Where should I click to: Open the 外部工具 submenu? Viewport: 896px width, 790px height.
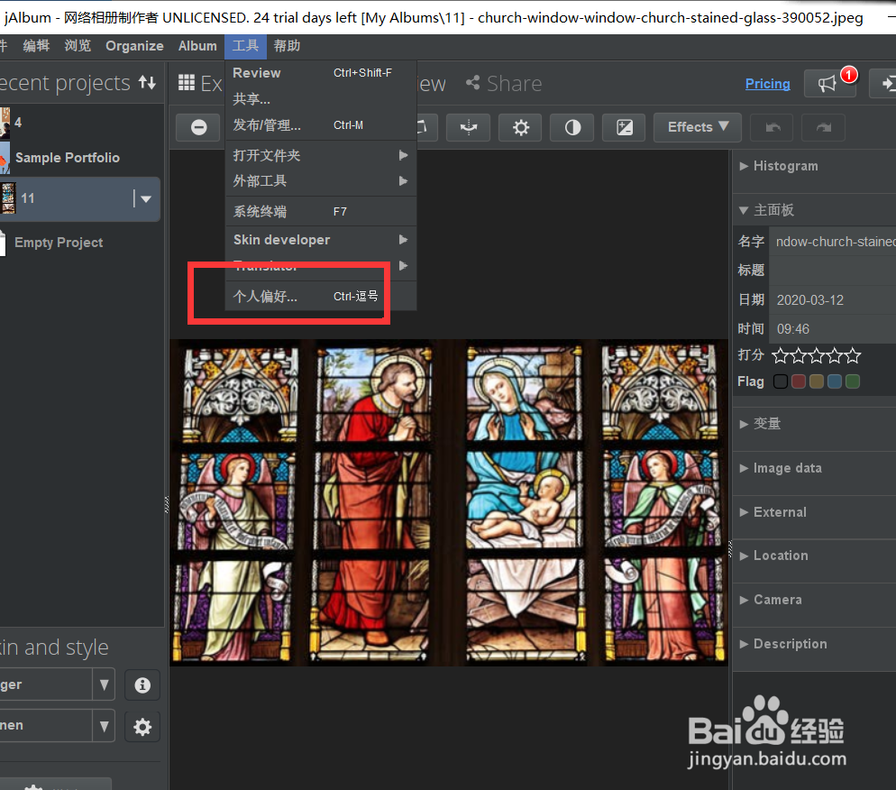[x=321, y=180]
